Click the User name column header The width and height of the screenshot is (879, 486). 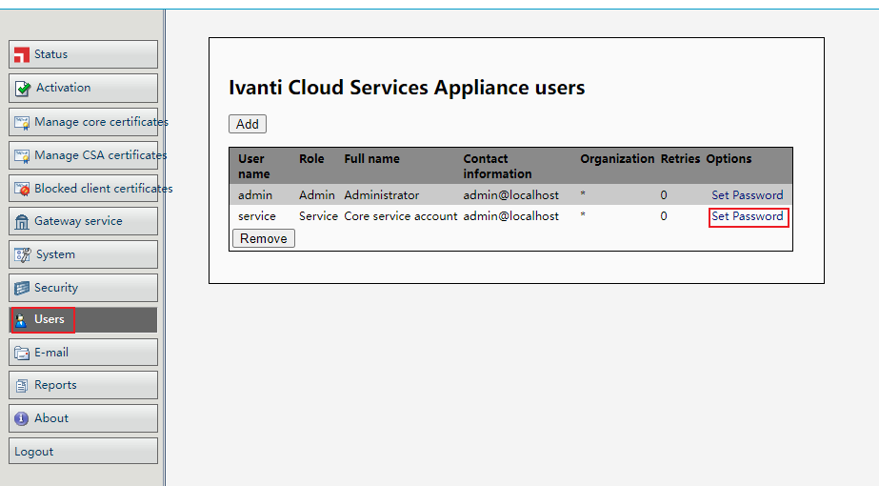254,166
